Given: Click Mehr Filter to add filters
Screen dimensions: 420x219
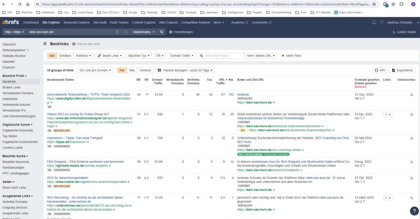Looking at the screenshot, I should (x=291, y=56).
